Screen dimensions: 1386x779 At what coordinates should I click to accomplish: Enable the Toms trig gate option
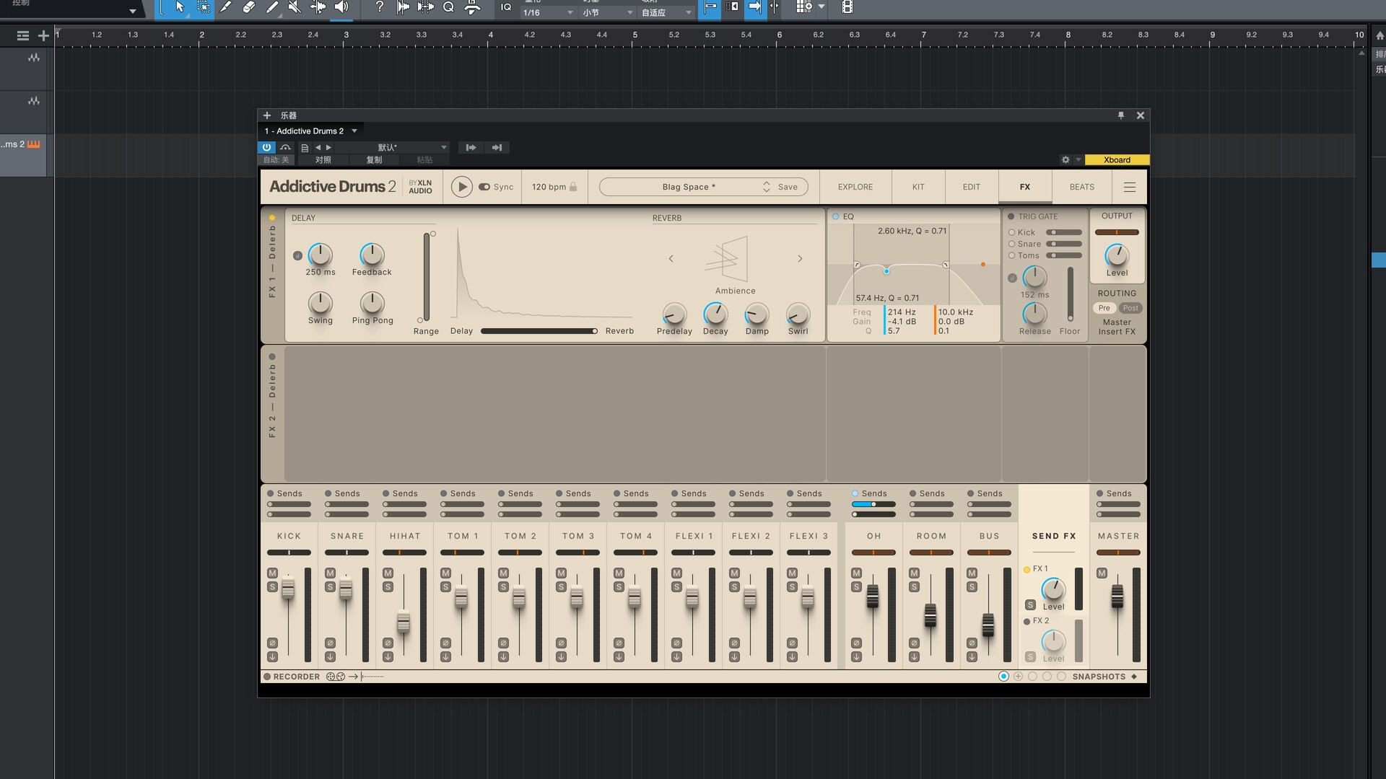(1011, 255)
